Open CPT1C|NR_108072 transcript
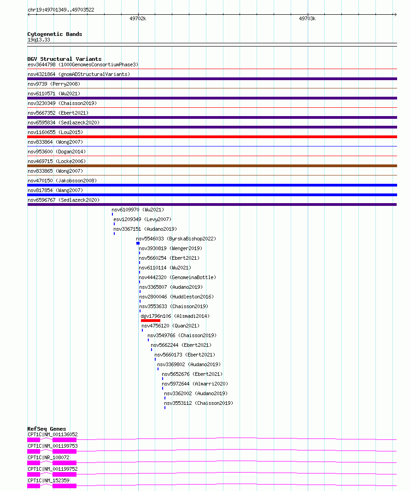 48,458
